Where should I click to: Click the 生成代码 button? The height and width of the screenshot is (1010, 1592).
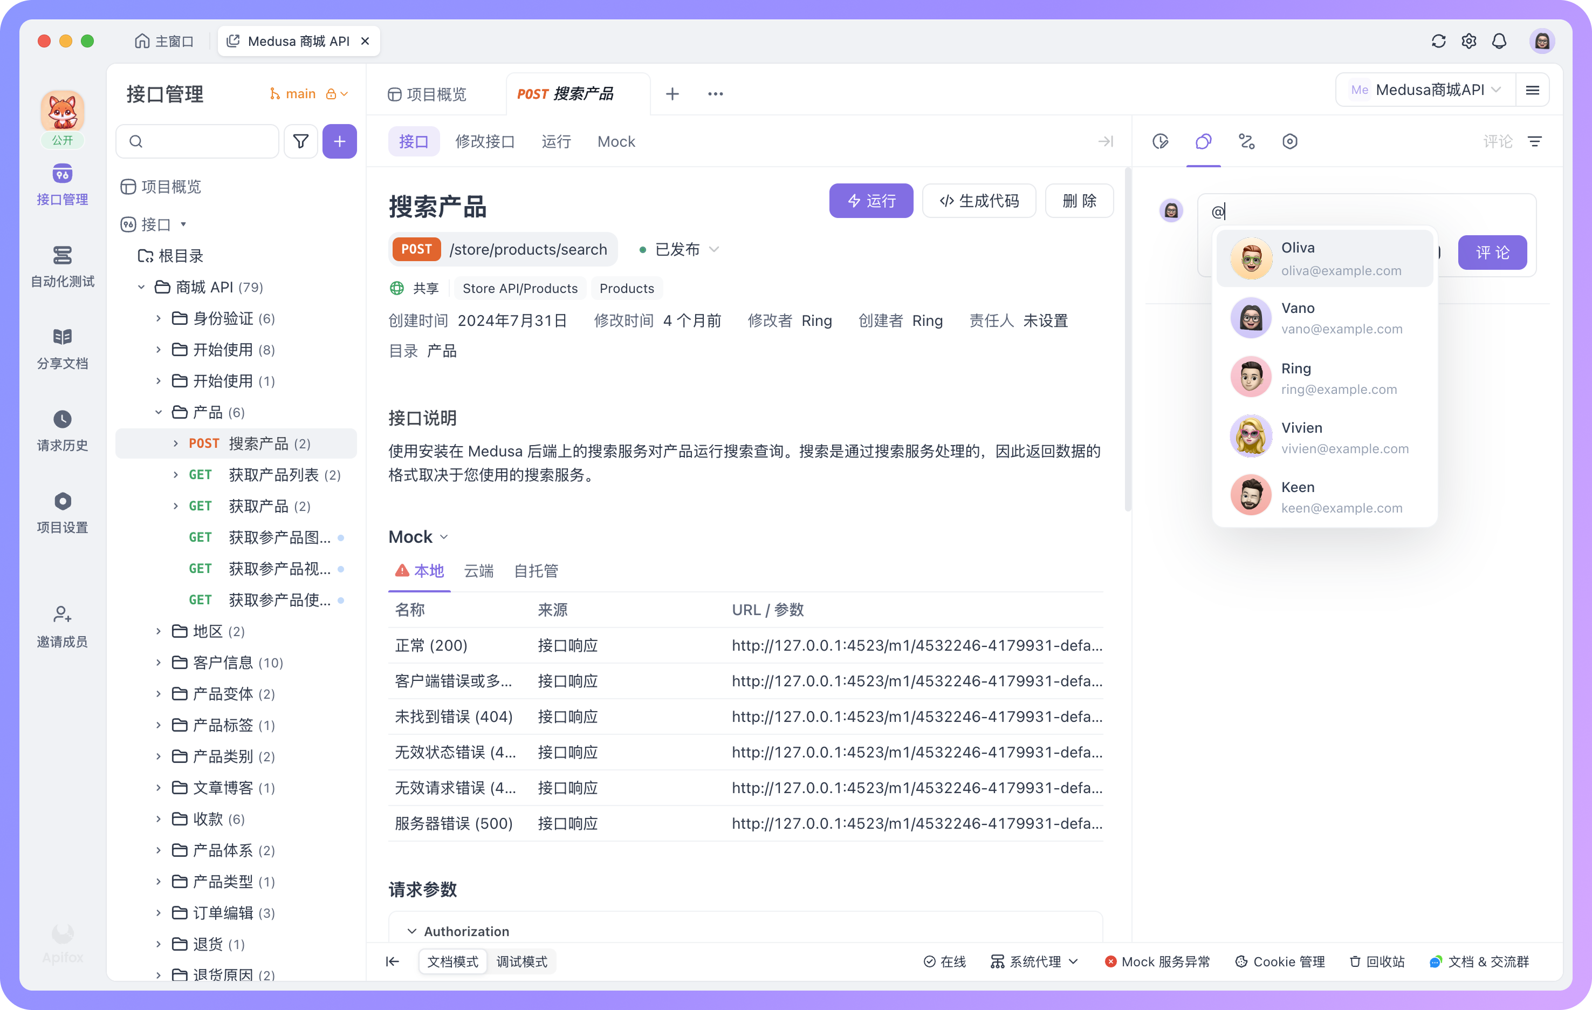[978, 200]
